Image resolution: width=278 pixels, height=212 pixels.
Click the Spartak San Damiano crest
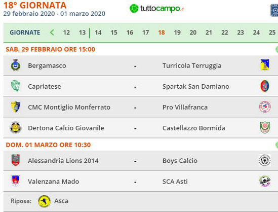[x=265, y=86]
